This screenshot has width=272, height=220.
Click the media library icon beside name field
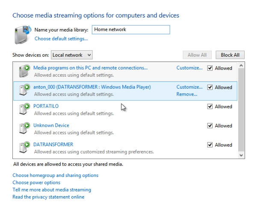23,35
